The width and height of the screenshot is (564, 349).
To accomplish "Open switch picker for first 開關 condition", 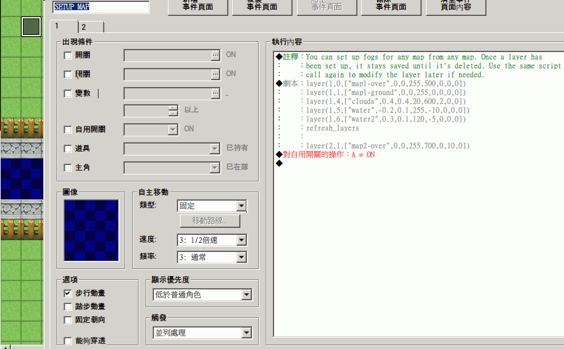I will point(215,55).
